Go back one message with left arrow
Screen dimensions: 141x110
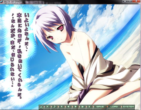tap(69, 107)
